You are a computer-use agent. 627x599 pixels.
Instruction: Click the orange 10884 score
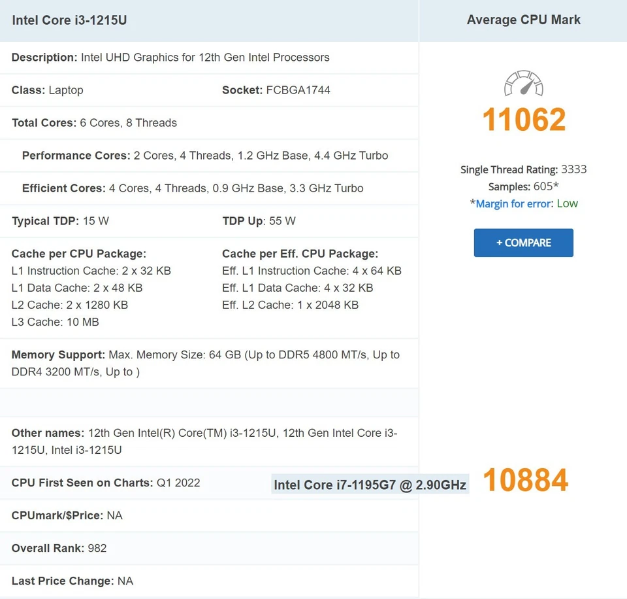coord(524,481)
